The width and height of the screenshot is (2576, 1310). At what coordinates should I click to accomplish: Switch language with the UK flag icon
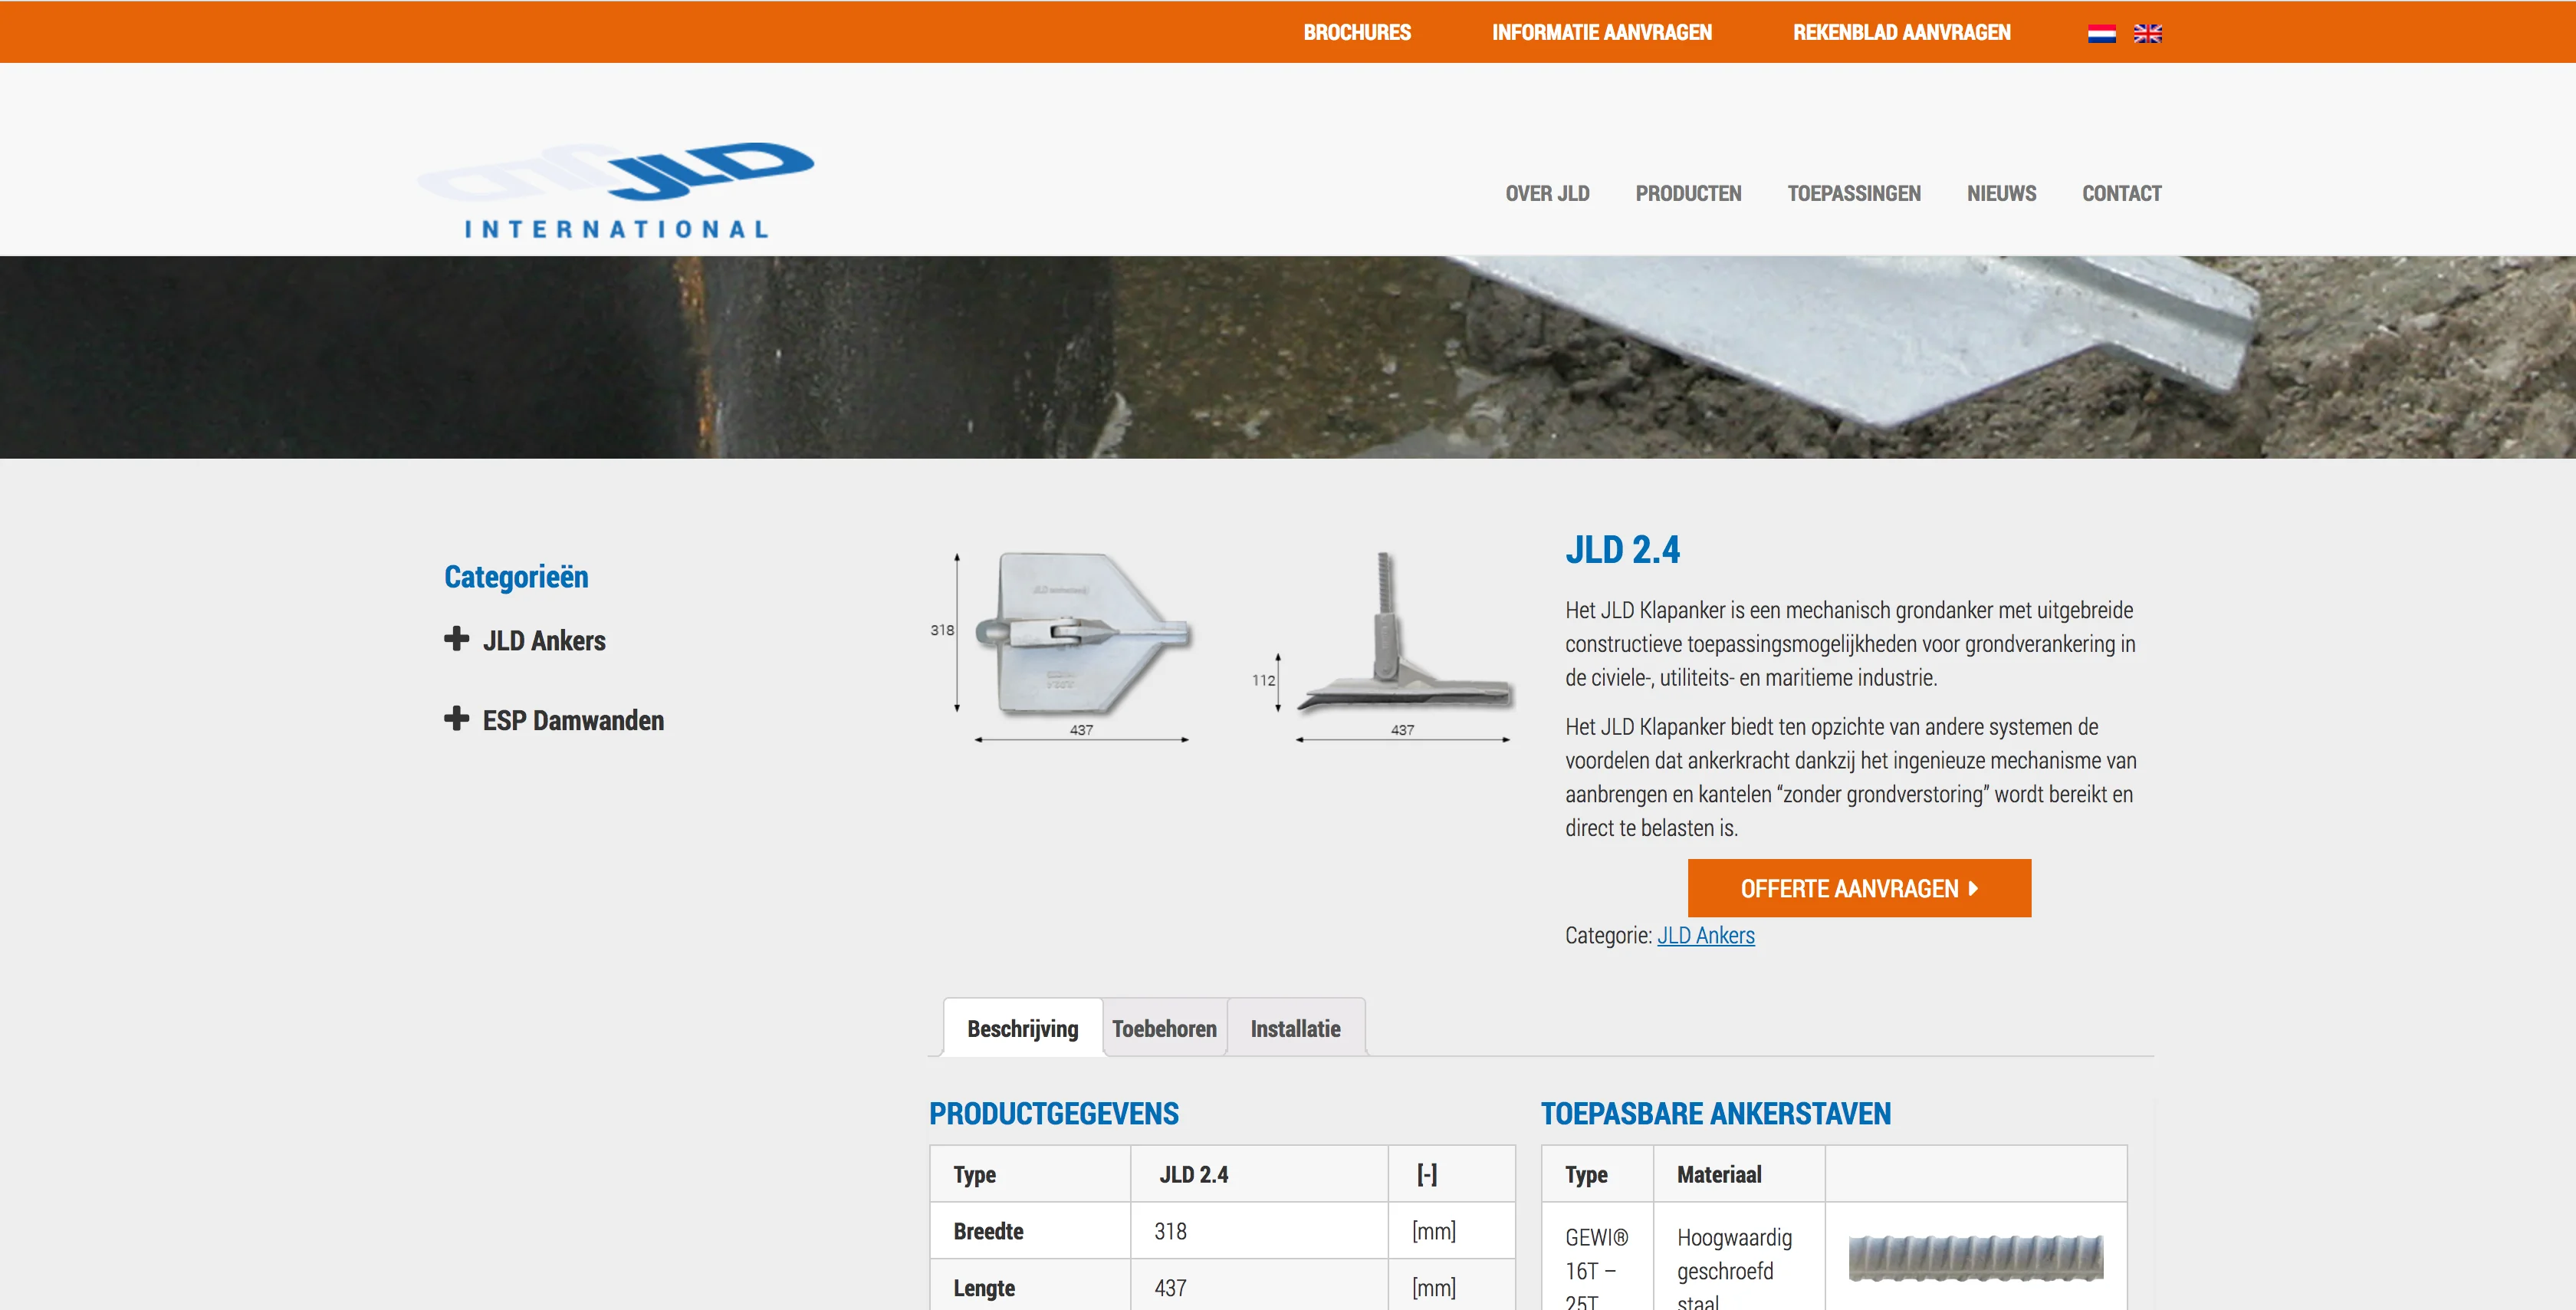pos(2147,33)
